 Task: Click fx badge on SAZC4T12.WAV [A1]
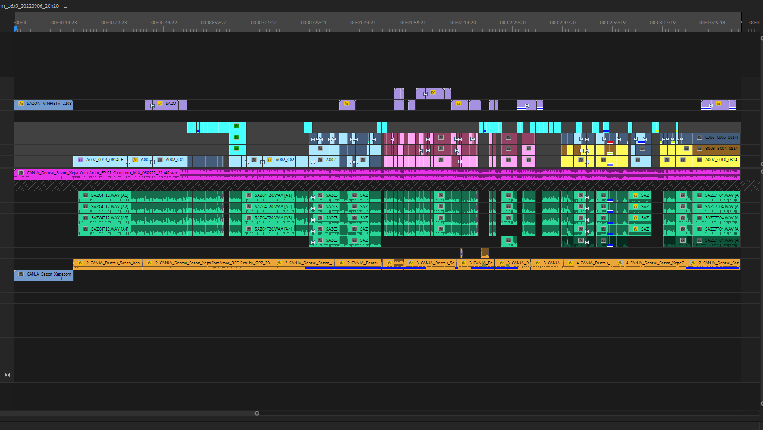click(x=86, y=195)
